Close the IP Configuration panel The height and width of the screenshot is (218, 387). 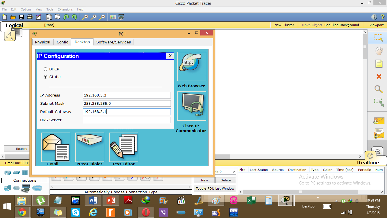click(170, 56)
